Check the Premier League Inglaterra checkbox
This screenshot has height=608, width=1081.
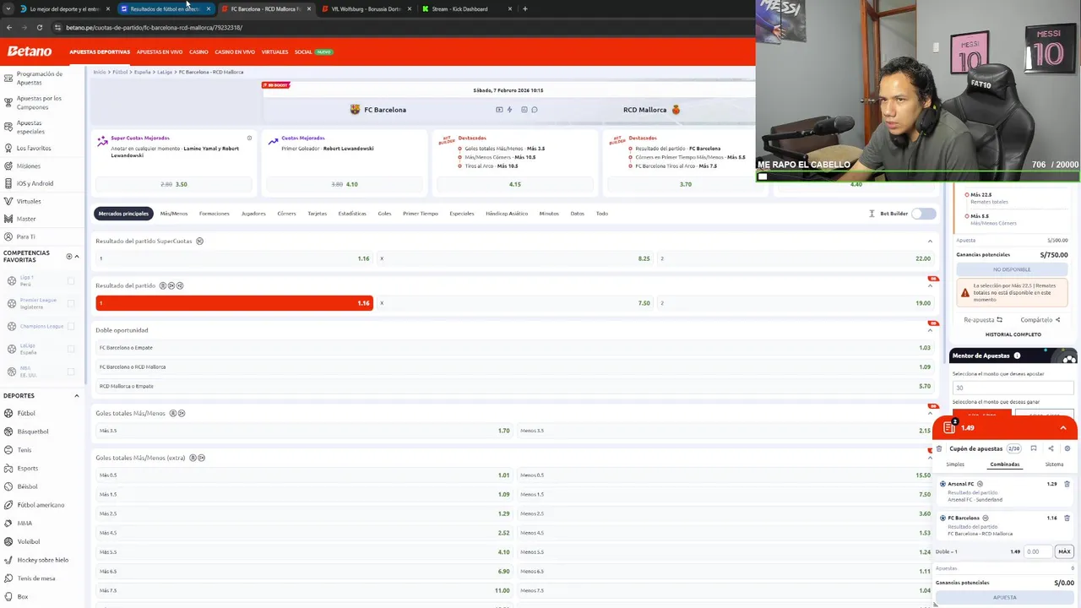tap(71, 303)
